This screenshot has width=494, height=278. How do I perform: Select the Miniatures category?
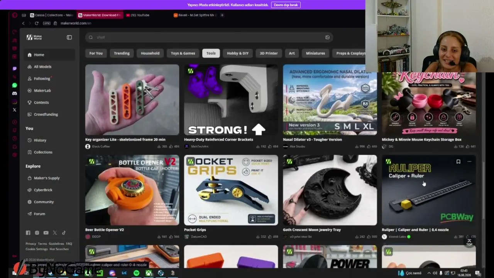point(315,53)
